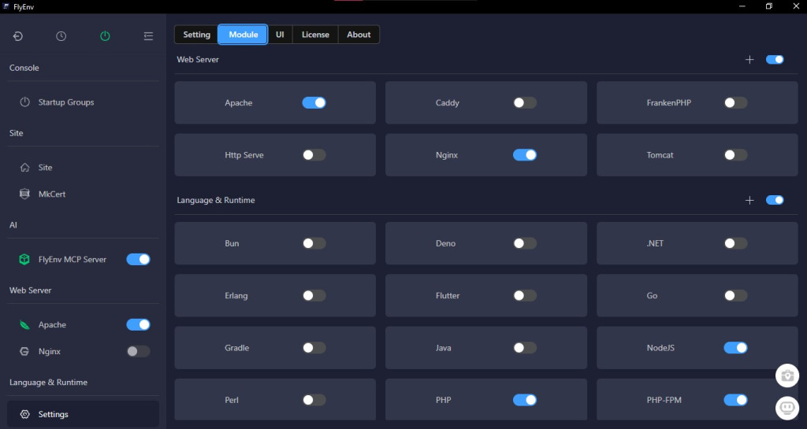Start Nginx service from sidebar switch
807x429 pixels.
(x=139, y=351)
